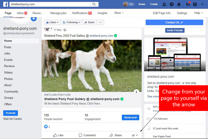This screenshot has height=139, width=208.
Task: Click the info icon on the foal image
Action: [x=136, y=92]
